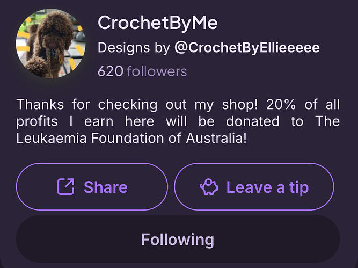
Task: Click the share arrow icon
Action: click(x=65, y=187)
